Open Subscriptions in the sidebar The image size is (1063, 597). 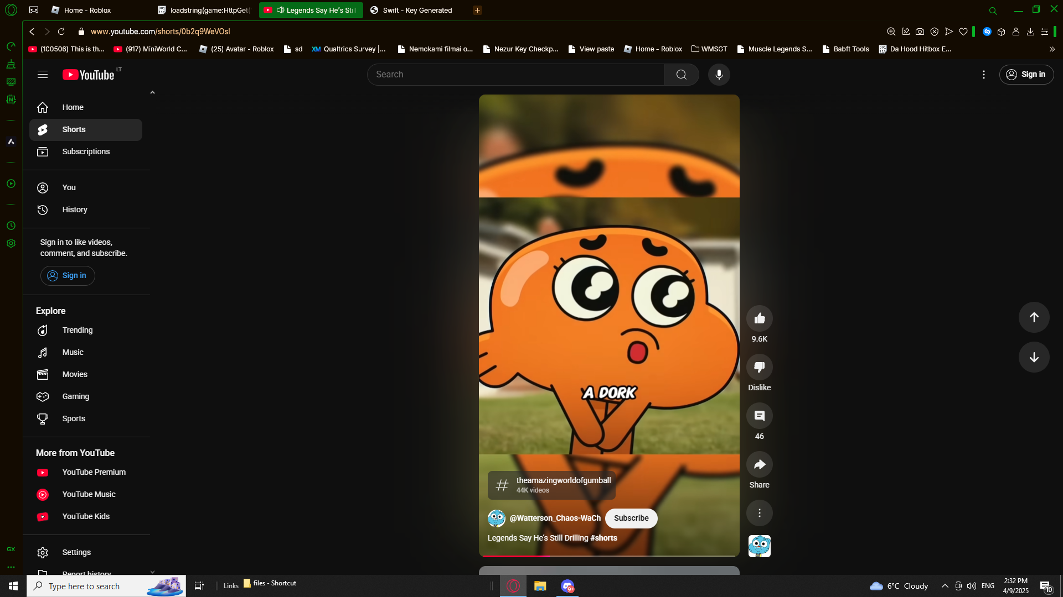point(86,151)
